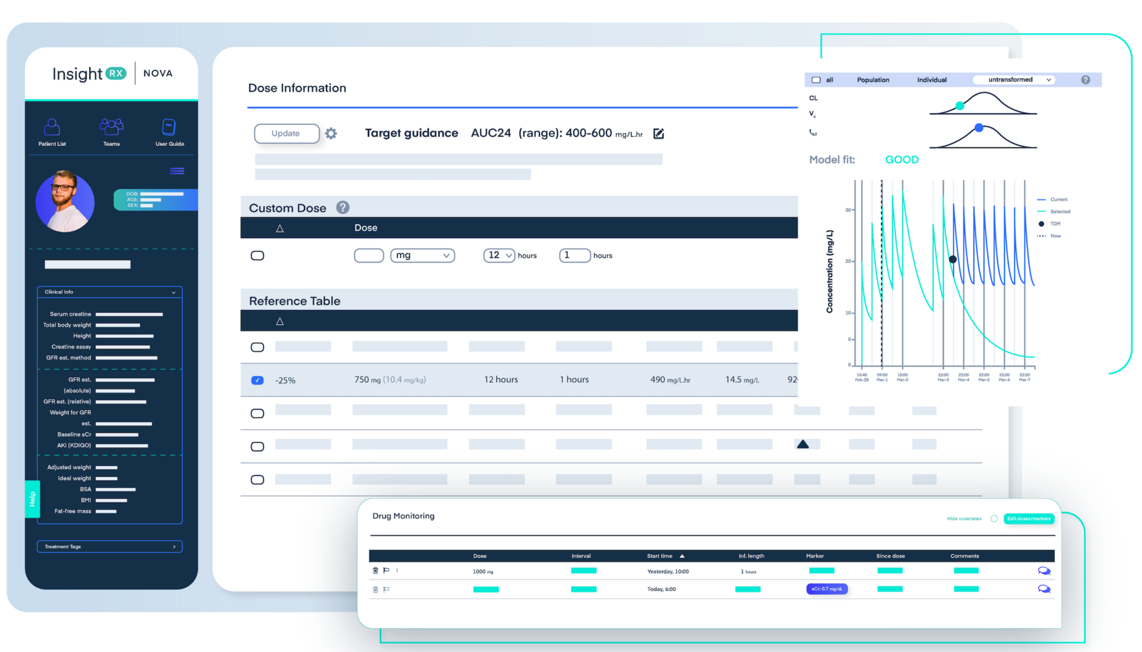Check the fourth Reference Table row
Viewport: 1142px width, 652px height.
pos(257,447)
